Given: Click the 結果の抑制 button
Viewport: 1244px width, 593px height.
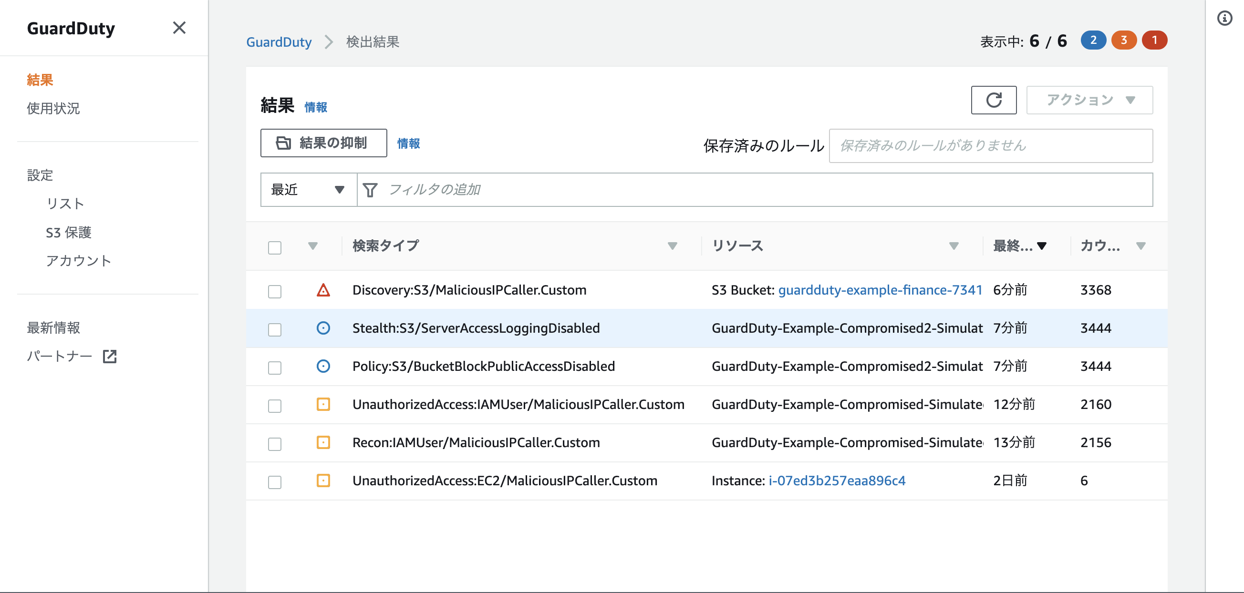Looking at the screenshot, I should click(323, 143).
